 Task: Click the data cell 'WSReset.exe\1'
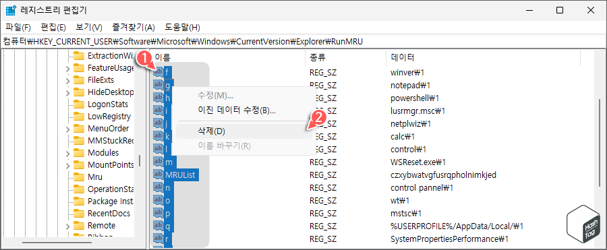point(418,162)
